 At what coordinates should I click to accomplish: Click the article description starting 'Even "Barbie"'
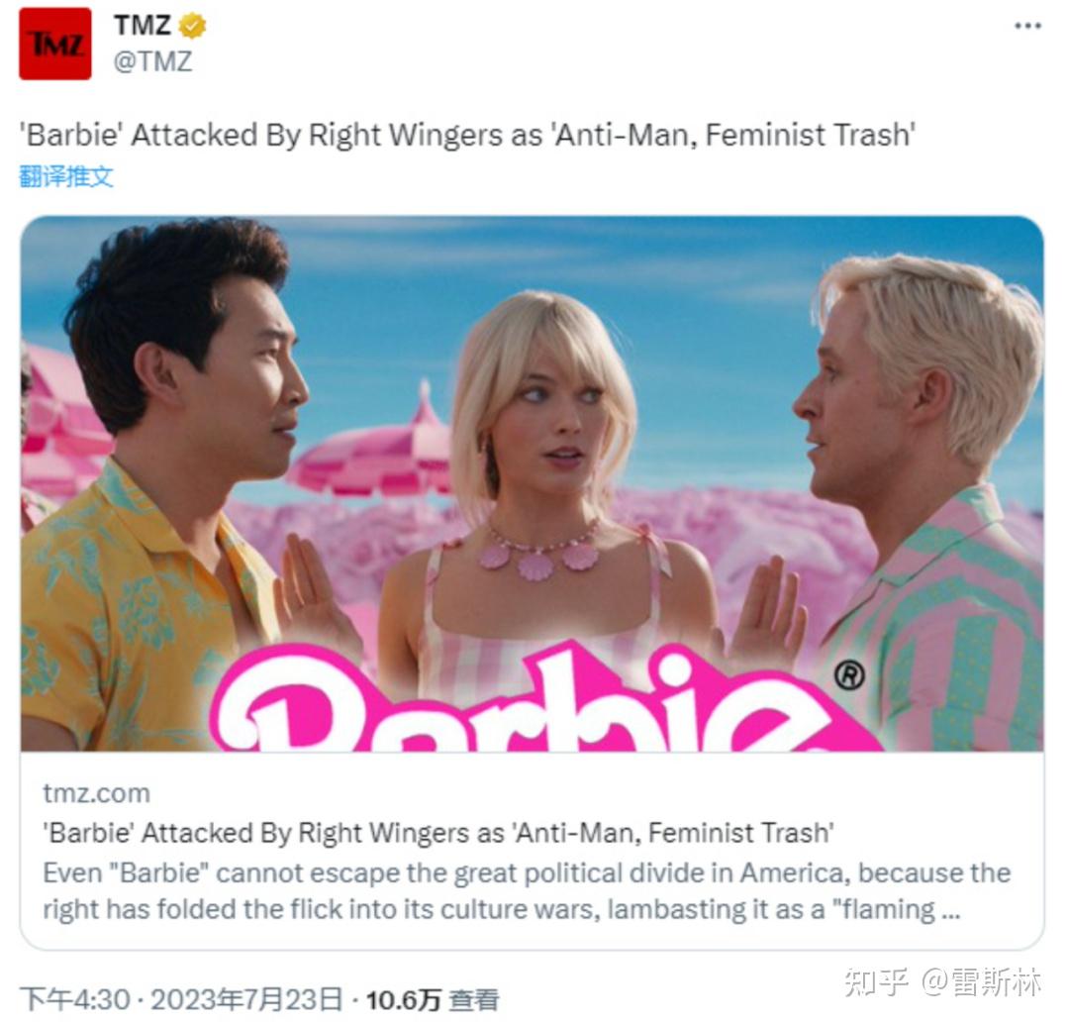point(527,891)
